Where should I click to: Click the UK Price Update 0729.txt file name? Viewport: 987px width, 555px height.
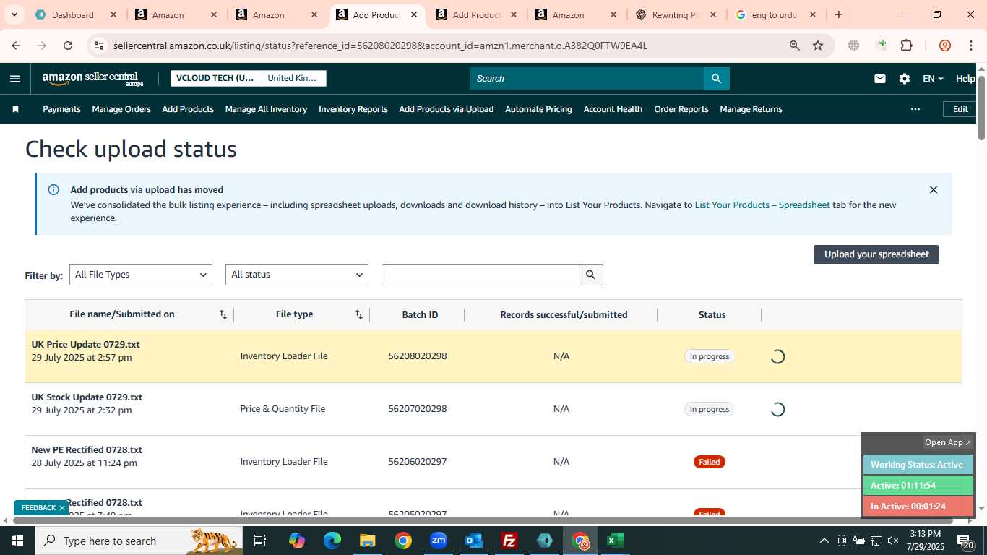85,345
